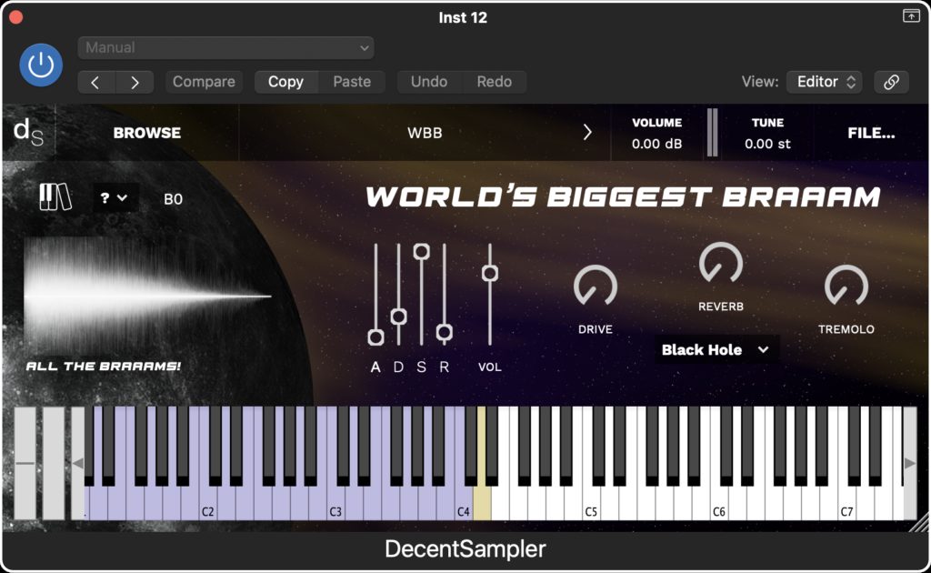
Task: Toggle the plugin power bypass button
Action: (x=41, y=65)
